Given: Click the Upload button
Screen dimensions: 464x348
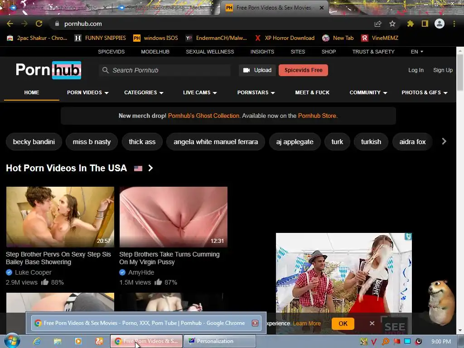Looking at the screenshot, I should coord(257,70).
